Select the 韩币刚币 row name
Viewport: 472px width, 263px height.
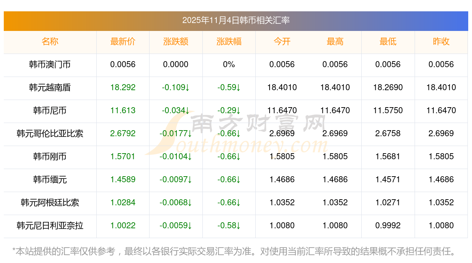pos(50,157)
